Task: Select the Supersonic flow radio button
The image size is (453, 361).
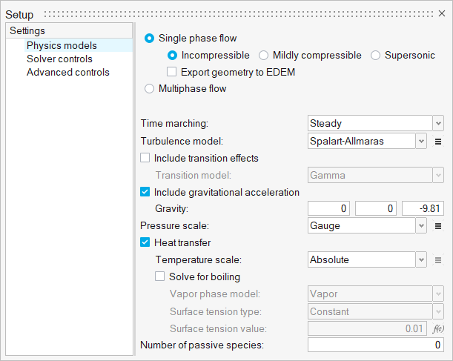Action: tap(376, 56)
